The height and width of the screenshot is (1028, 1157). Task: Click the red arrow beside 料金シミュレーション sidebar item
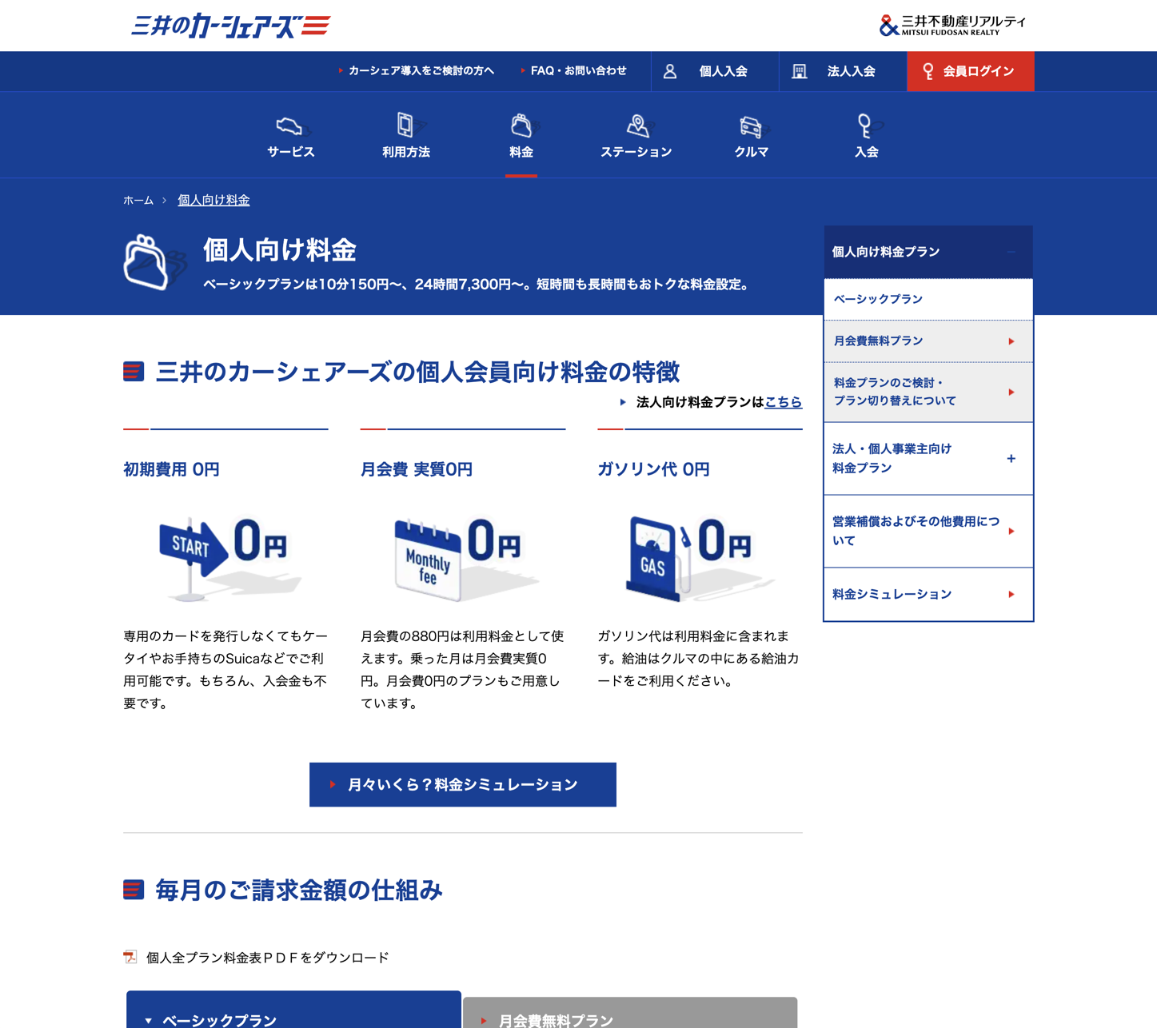coord(1011,595)
